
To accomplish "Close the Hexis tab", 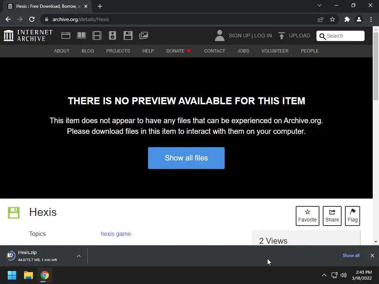I will (86, 6).
